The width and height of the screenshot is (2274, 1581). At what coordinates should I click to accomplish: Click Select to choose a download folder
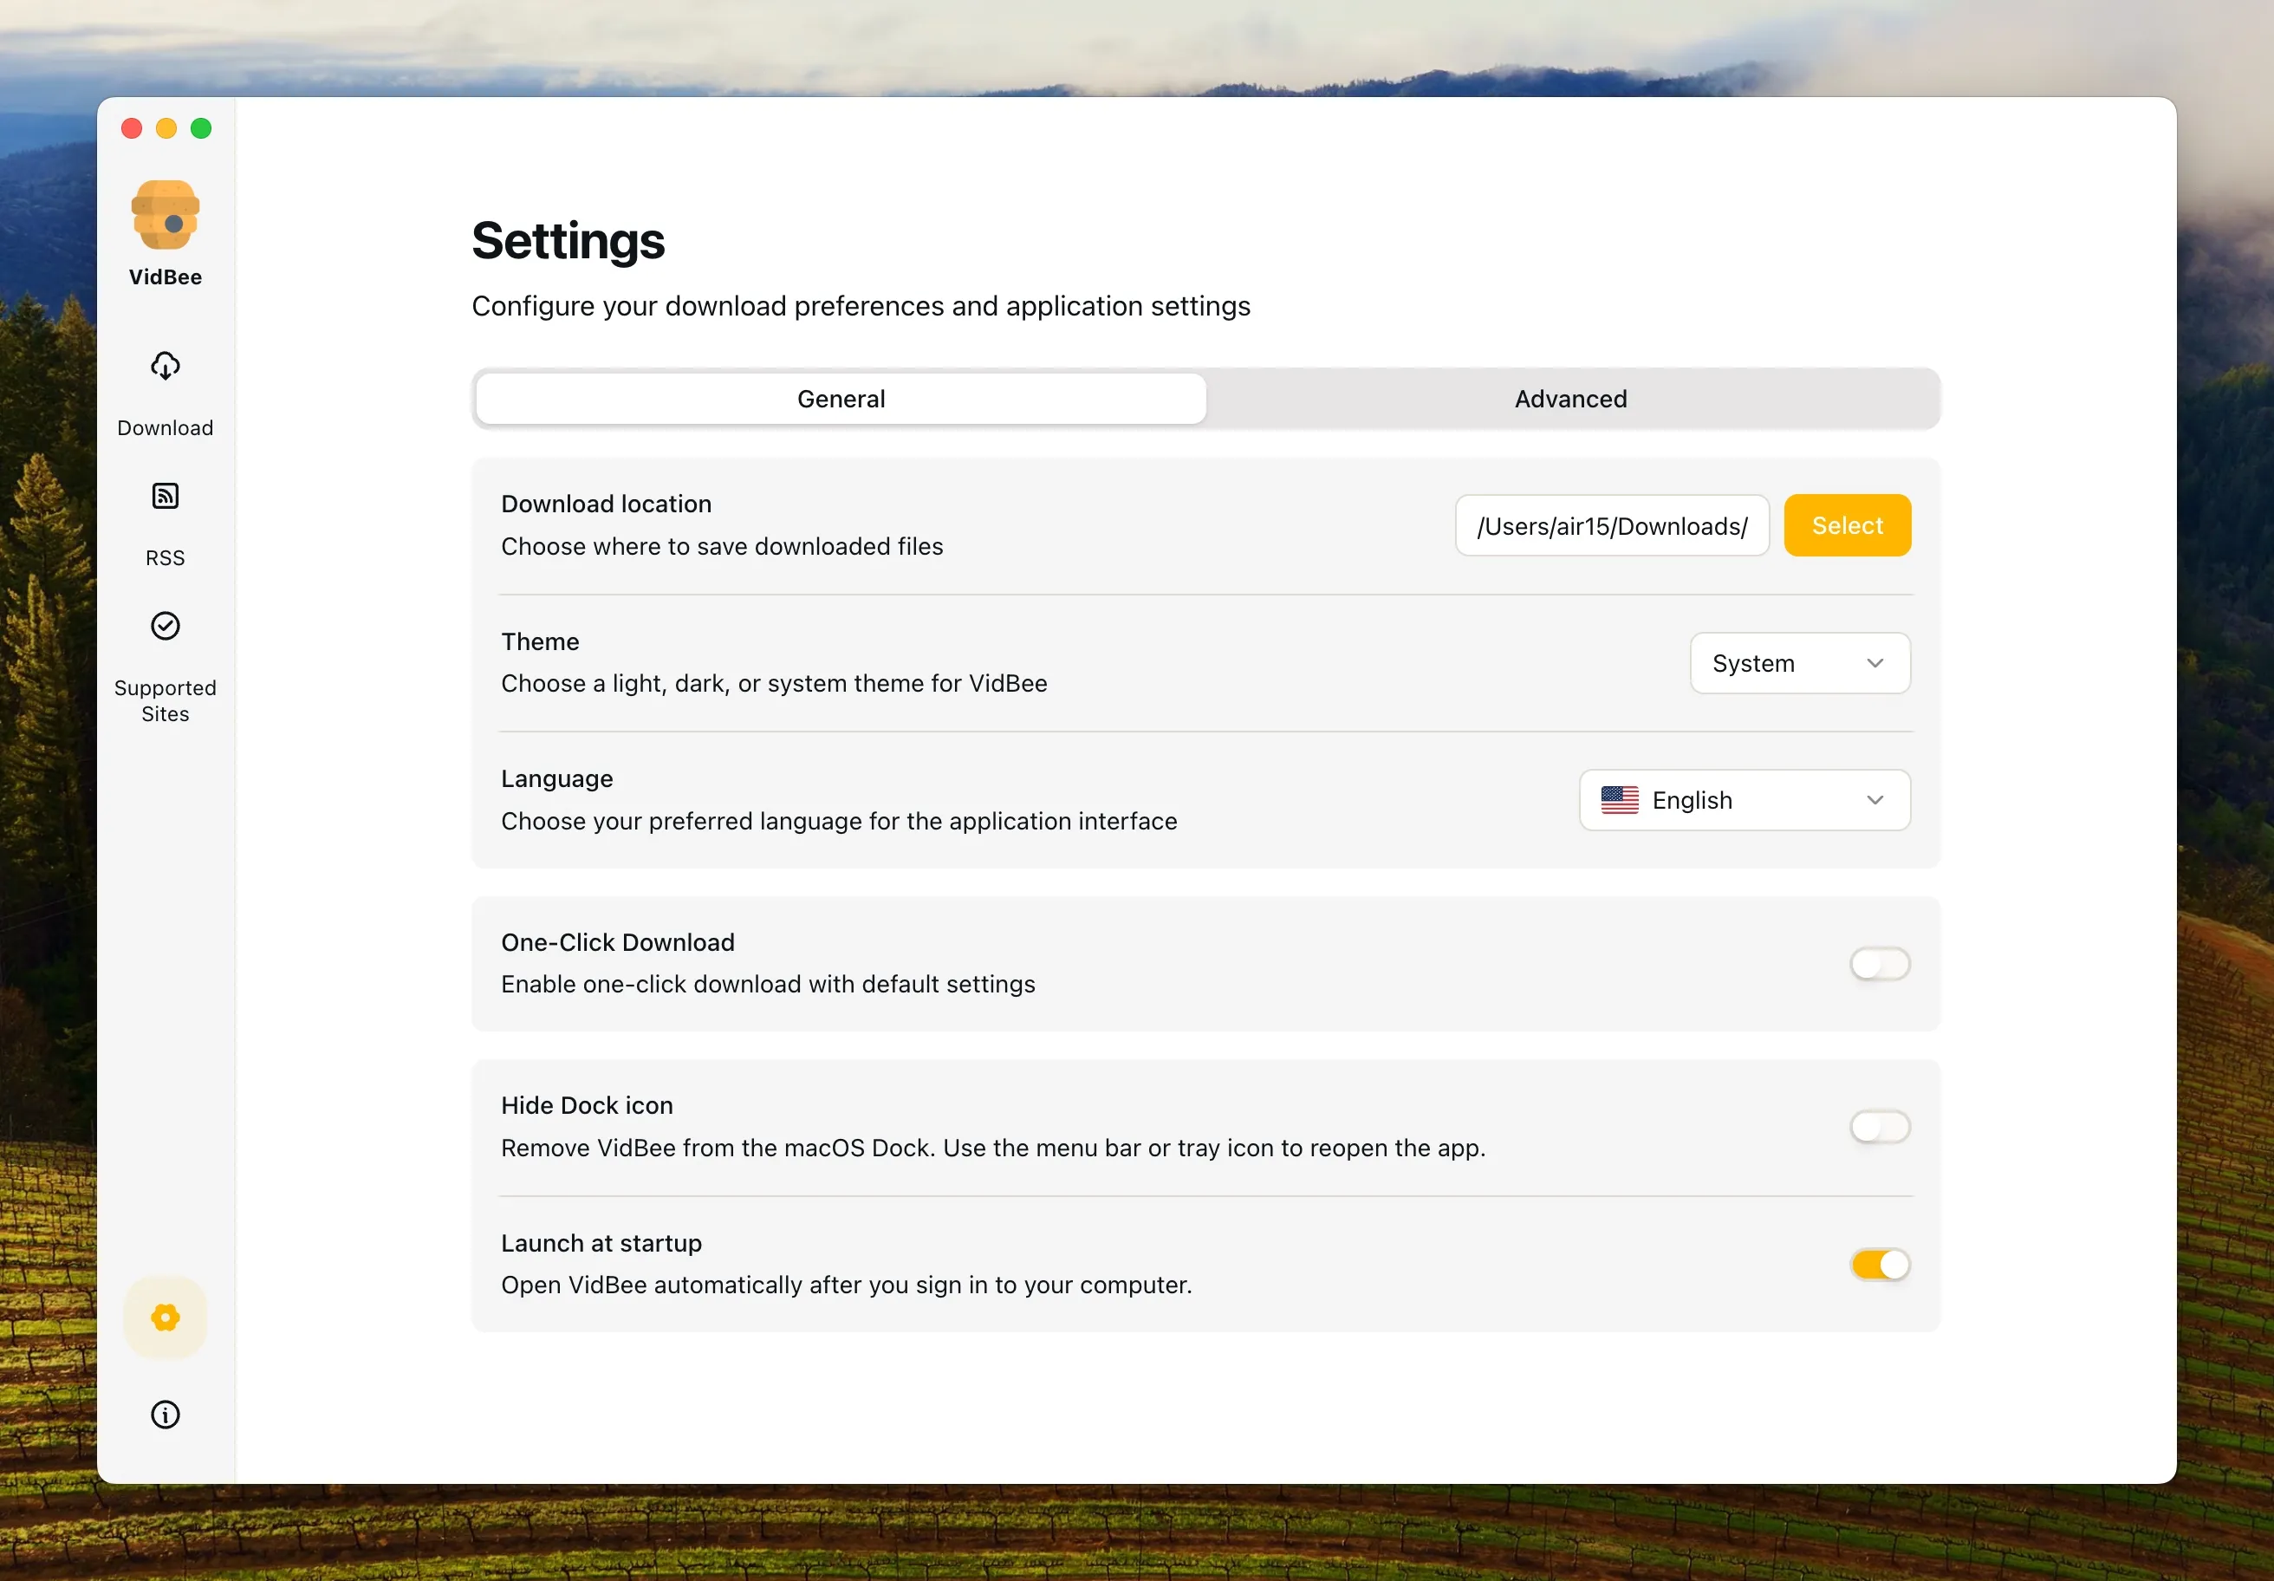tap(1846, 525)
